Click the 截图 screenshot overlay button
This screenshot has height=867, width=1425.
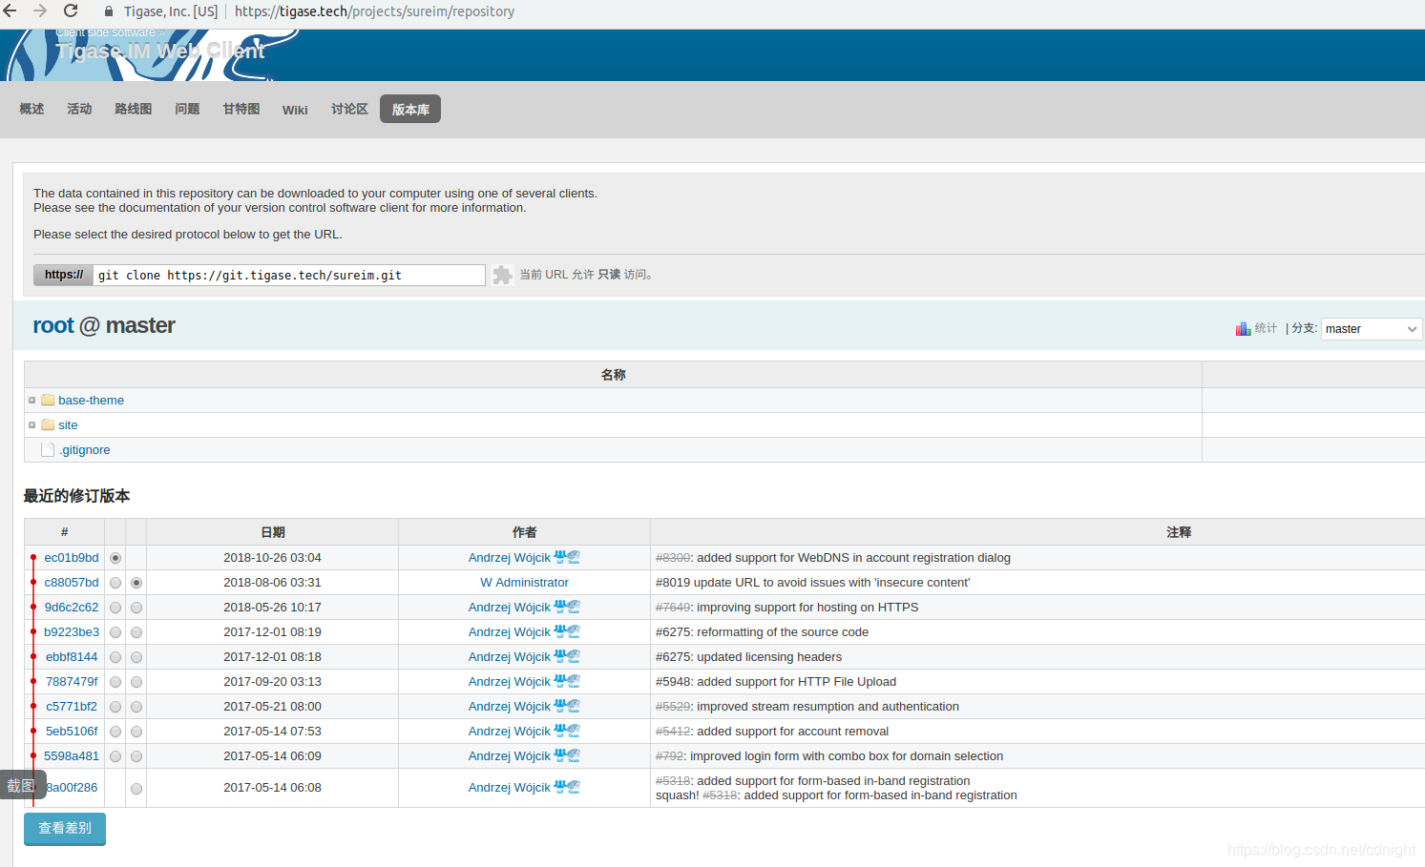22,785
